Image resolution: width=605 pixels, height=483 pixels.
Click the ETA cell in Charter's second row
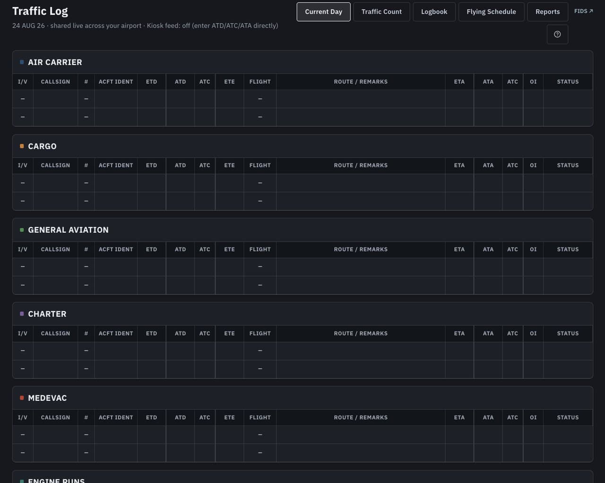point(459,369)
